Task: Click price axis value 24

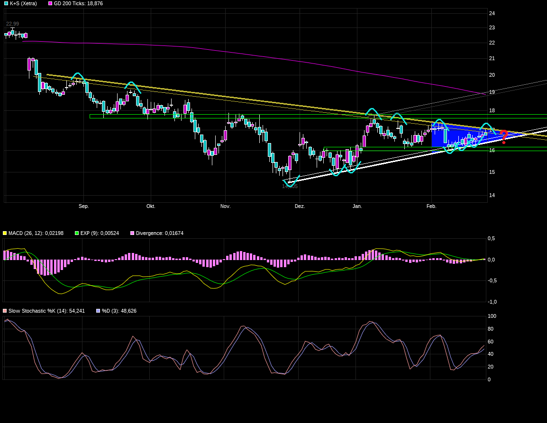Action: [492, 13]
